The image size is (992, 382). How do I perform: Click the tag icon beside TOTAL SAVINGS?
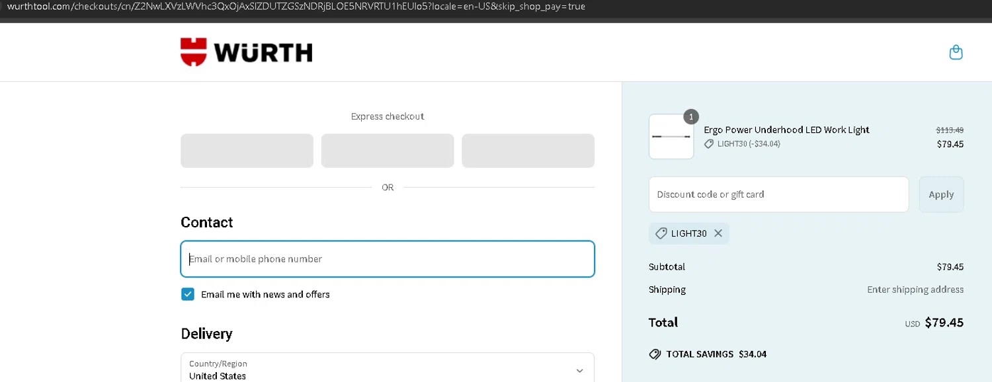point(655,354)
